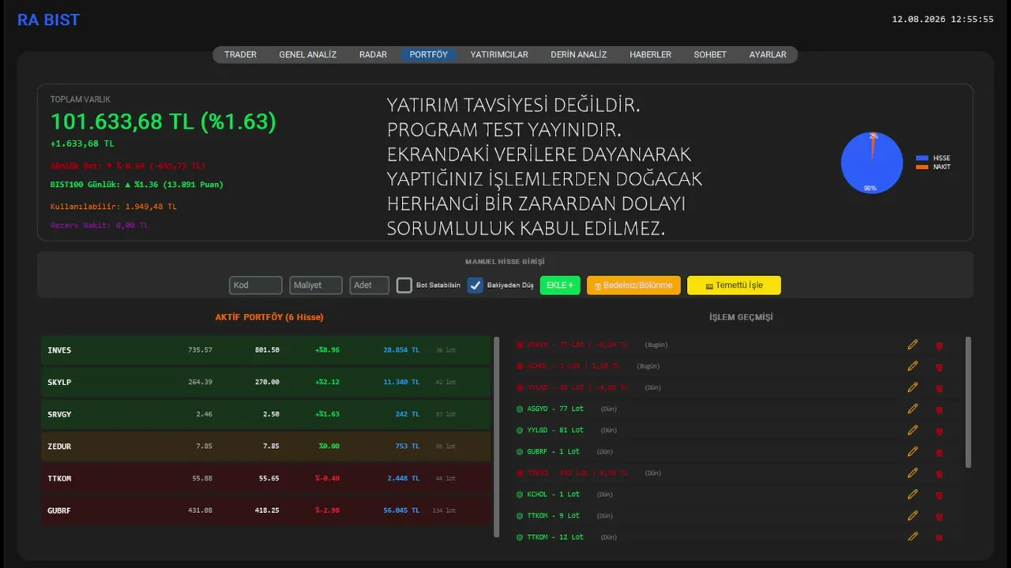Switch to DERİN ANALİZ tab
The height and width of the screenshot is (568, 1011).
[579, 54]
